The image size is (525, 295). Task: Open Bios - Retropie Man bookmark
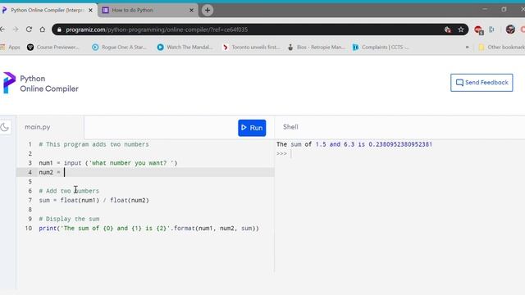click(x=317, y=48)
